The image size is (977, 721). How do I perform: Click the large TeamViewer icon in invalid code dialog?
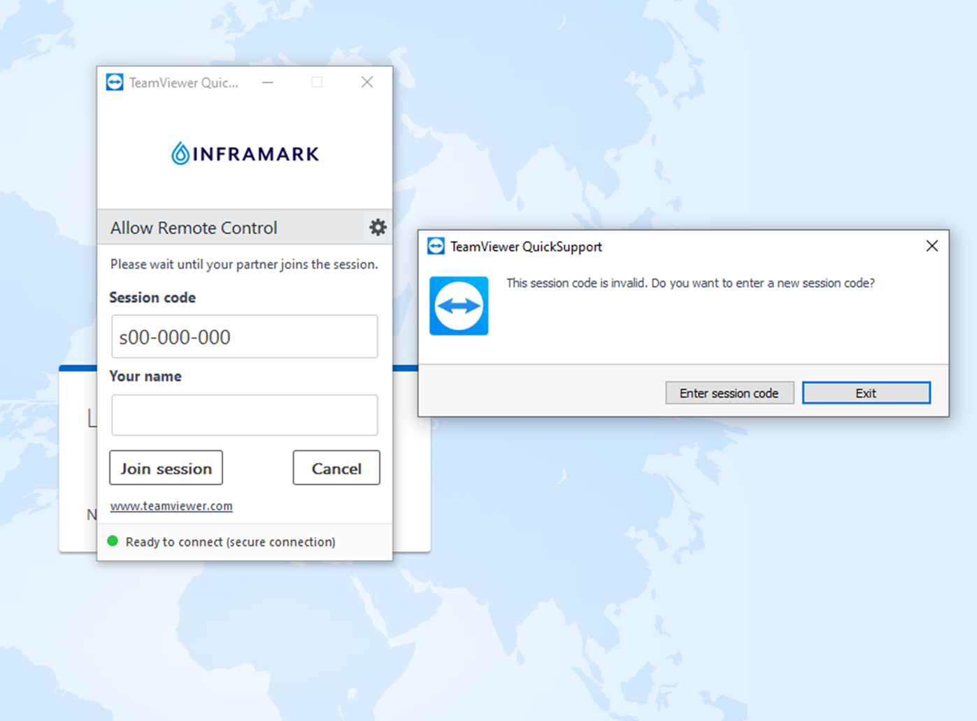(459, 306)
